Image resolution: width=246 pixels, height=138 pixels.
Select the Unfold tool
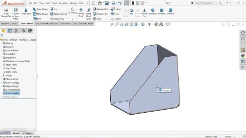[x=116, y=9]
